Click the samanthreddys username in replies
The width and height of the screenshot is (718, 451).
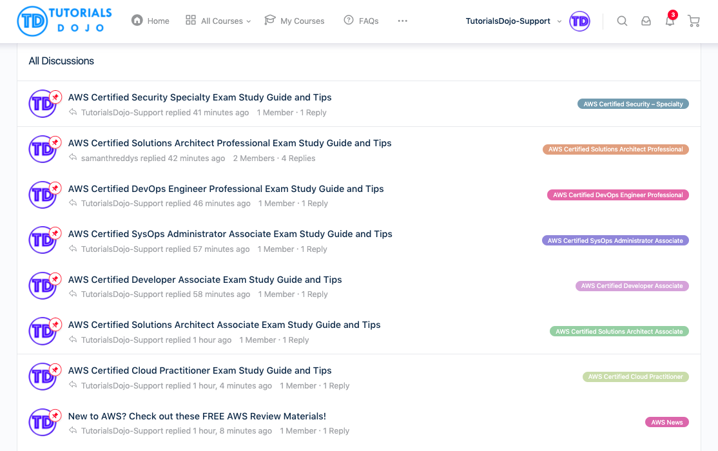click(x=109, y=158)
